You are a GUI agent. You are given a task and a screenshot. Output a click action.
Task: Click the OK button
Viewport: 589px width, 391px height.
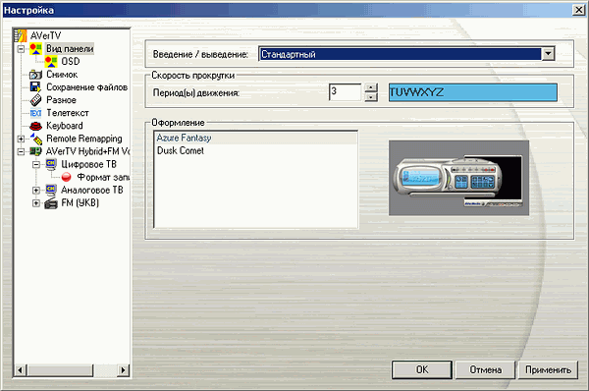422,370
